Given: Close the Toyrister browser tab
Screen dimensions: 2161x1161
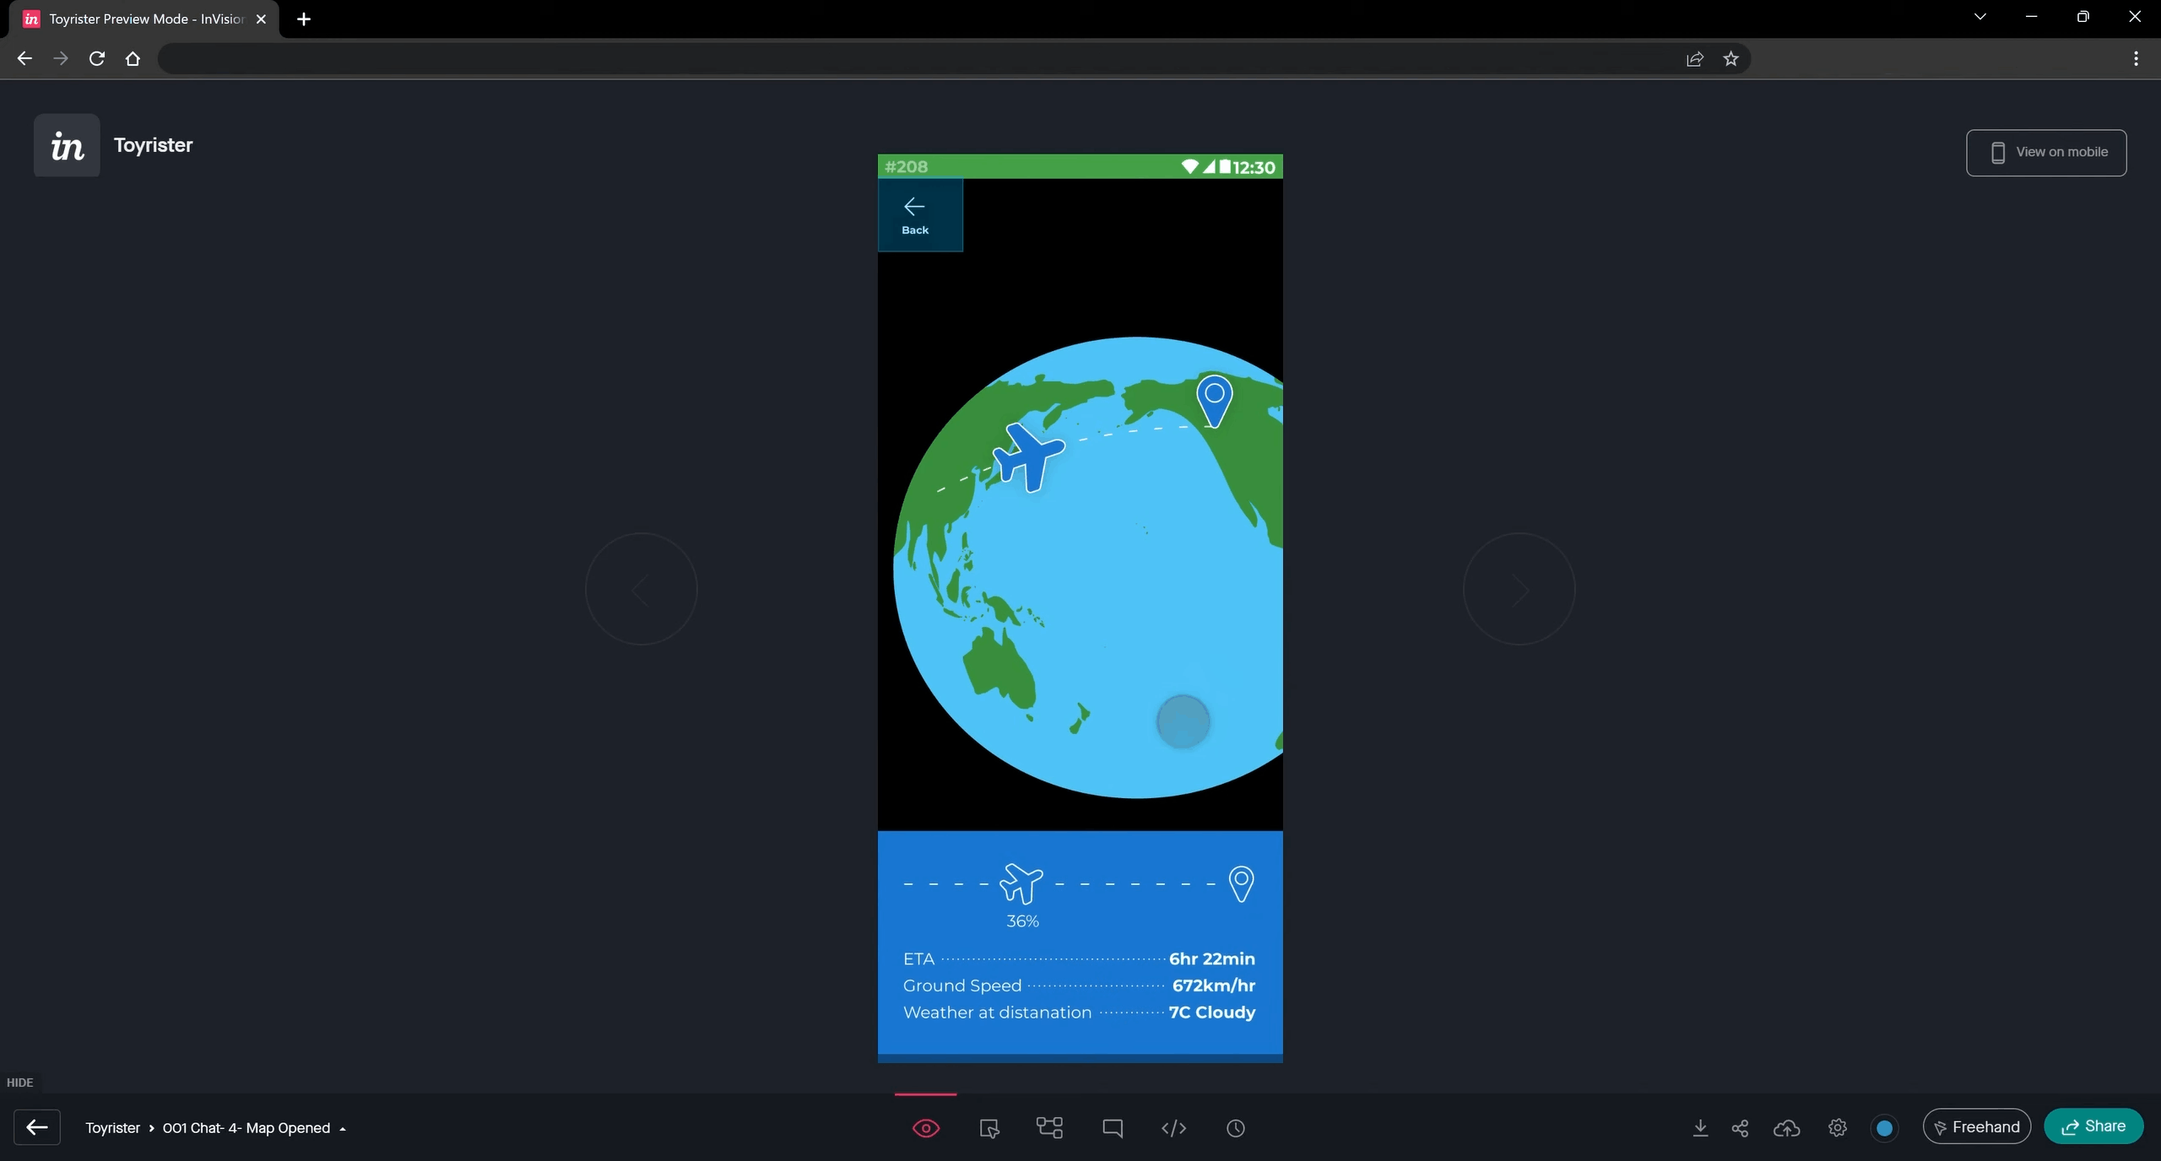Looking at the screenshot, I should 261,19.
